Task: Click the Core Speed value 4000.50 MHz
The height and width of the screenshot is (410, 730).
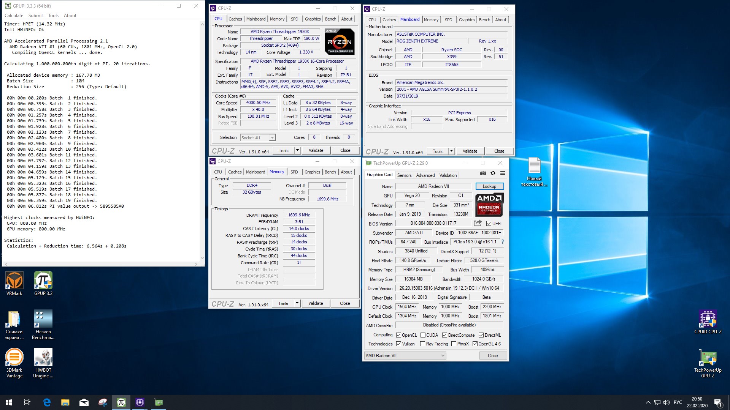Action: pos(258,102)
